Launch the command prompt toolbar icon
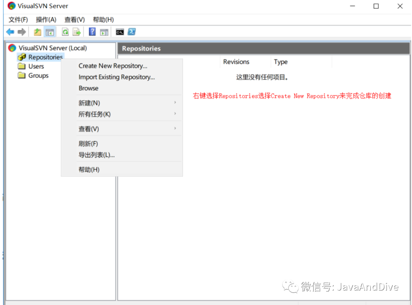This screenshot has width=412, height=305. (120, 32)
